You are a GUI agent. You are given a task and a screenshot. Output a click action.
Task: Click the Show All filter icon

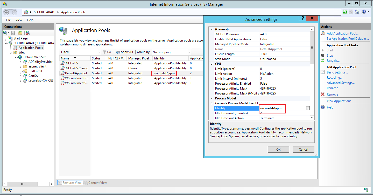118,52
